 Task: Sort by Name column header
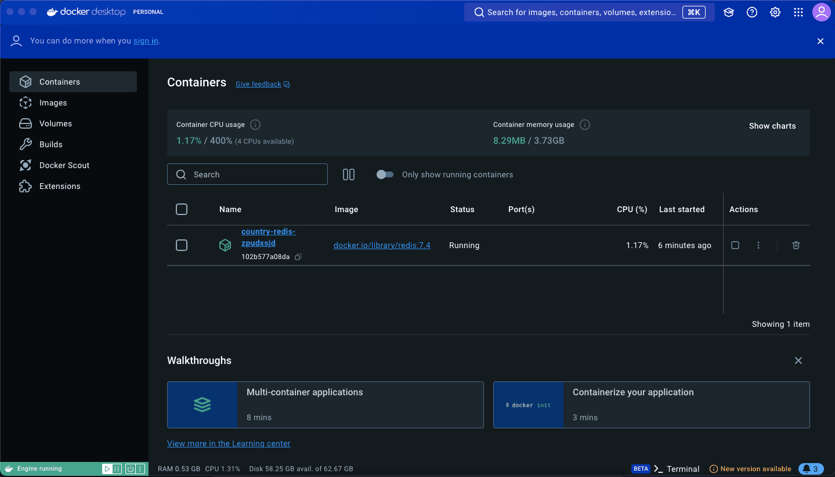[x=230, y=209]
